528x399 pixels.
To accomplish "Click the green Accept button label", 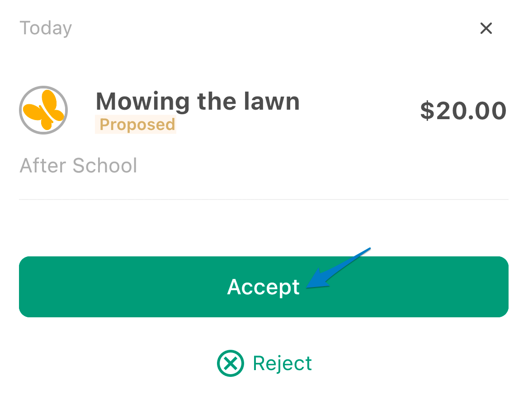I will (264, 288).
